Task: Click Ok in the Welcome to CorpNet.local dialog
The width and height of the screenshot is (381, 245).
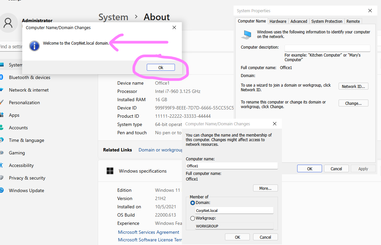Action: point(161,67)
